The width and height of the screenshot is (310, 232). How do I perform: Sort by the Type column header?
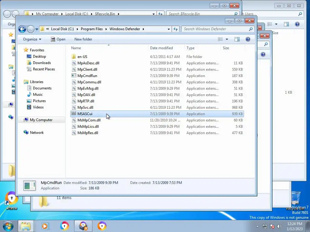coord(190,48)
